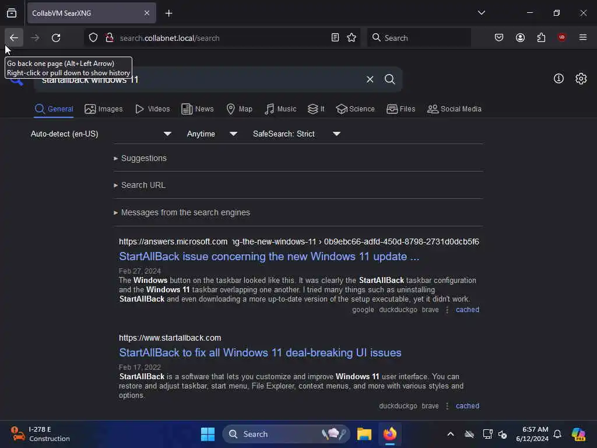The image size is (597, 448).
Task: Open StartAllBack issue concerning Windows 11 update link
Action: click(269, 257)
